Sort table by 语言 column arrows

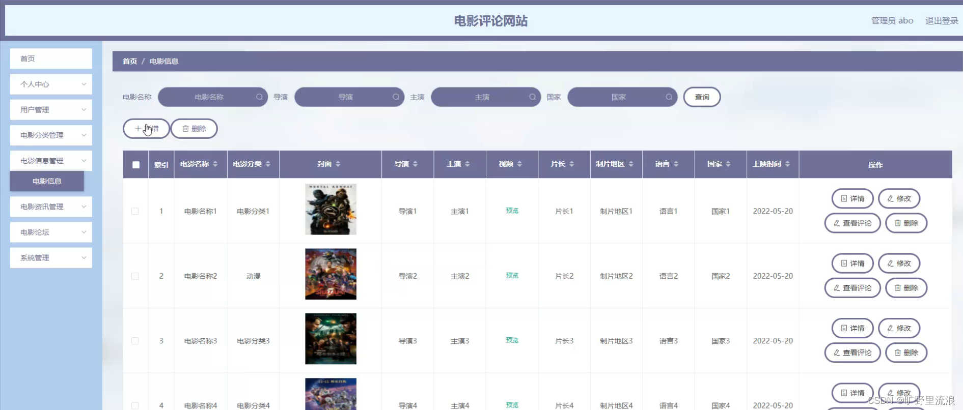tap(676, 164)
